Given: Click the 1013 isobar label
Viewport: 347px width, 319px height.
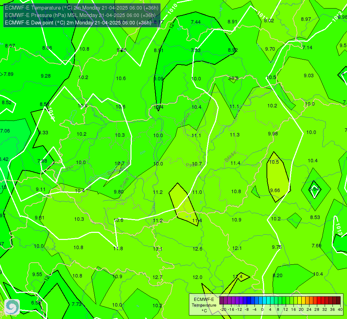Looking at the screenshot, I should click(x=338, y=229).
